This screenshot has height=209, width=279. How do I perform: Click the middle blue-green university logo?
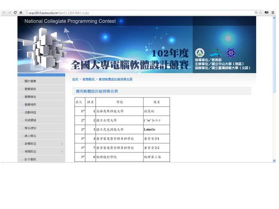click(215, 53)
